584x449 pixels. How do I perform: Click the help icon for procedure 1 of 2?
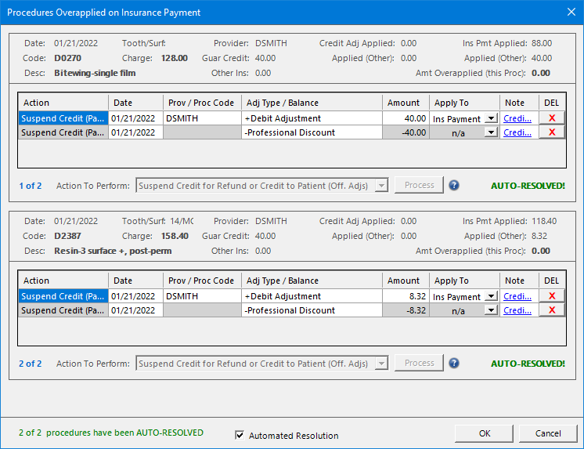(453, 186)
